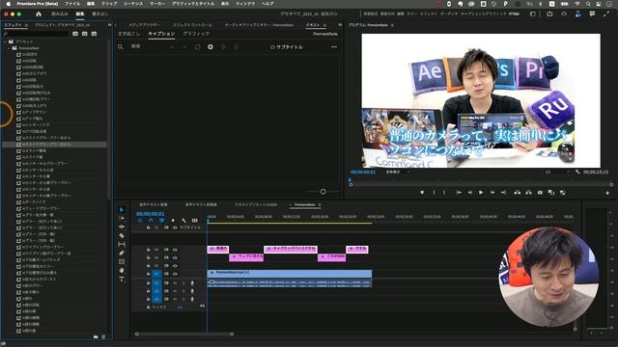Image resolution: width=618 pixels, height=347 pixels.
Task: Adjust the Text panel zoom slider handle
Action: pyautogui.click(x=323, y=191)
